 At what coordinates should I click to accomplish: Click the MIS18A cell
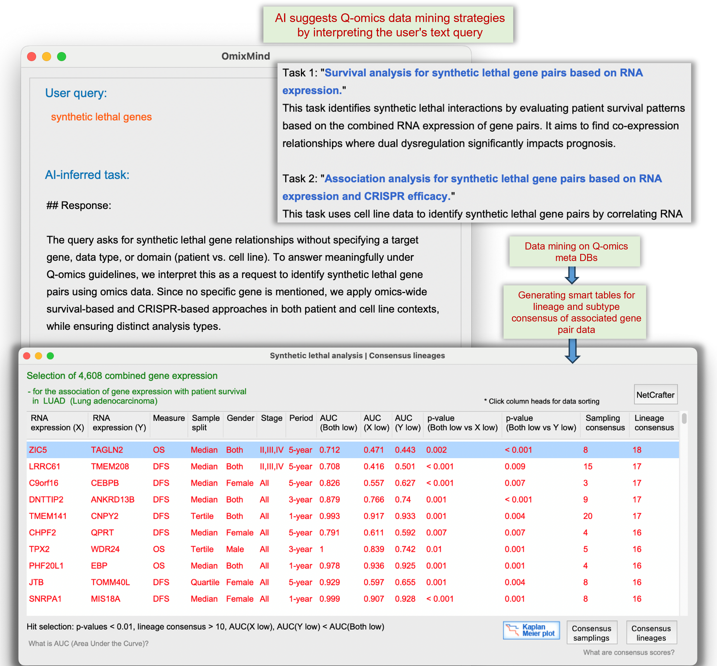click(x=105, y=599)
